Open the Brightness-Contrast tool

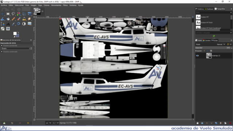[24, 24]
